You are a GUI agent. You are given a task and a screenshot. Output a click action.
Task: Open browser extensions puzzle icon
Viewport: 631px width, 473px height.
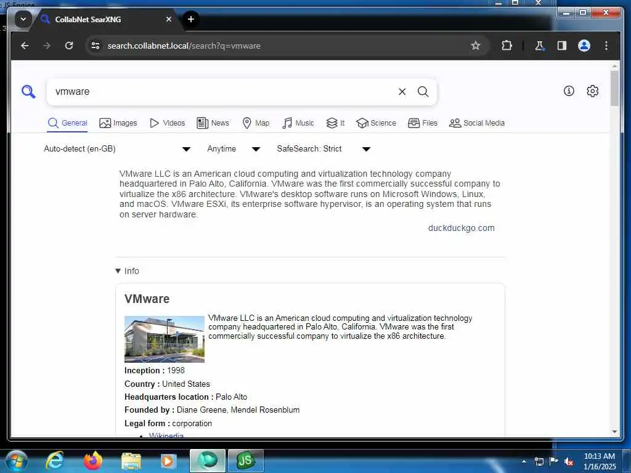pos(507,46)
